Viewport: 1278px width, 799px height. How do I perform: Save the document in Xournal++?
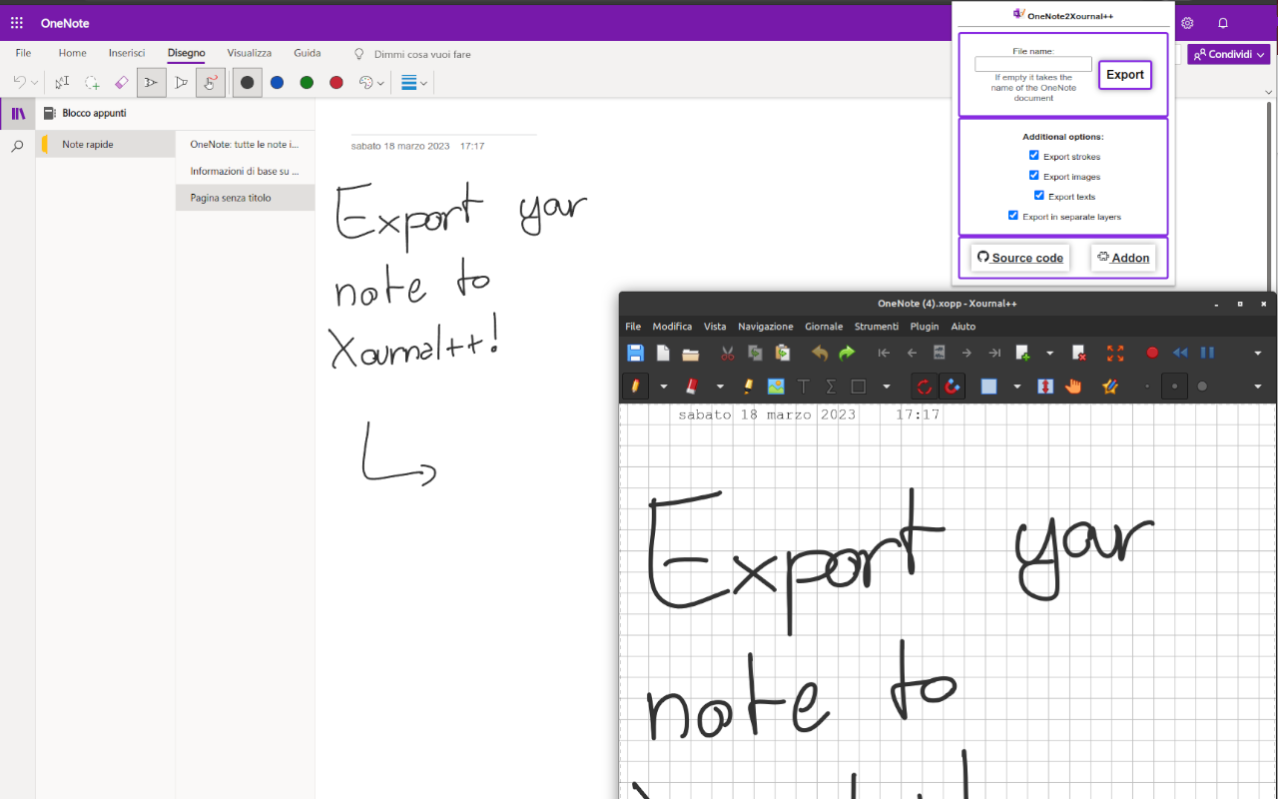pos(635,353)
